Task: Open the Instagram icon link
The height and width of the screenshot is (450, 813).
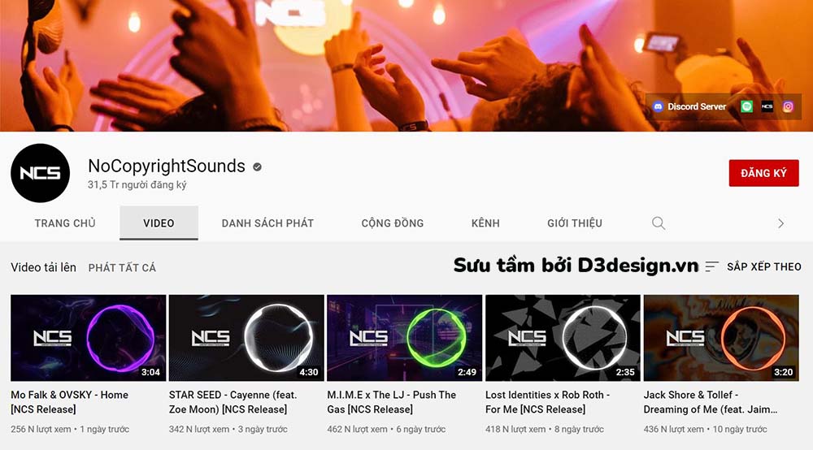Action: click(x=788, y=106)
